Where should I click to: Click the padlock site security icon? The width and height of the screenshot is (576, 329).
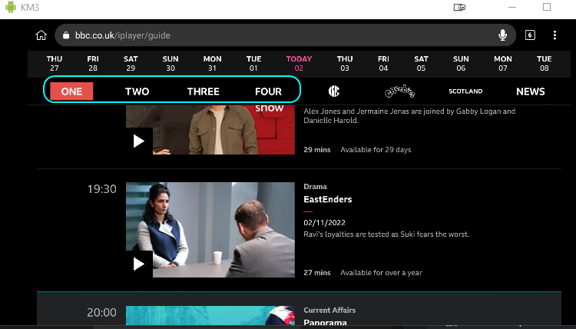(66, 35)
